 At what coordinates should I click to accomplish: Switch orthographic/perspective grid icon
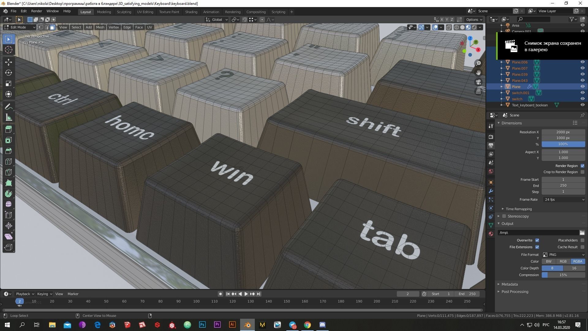coord(478,91)
